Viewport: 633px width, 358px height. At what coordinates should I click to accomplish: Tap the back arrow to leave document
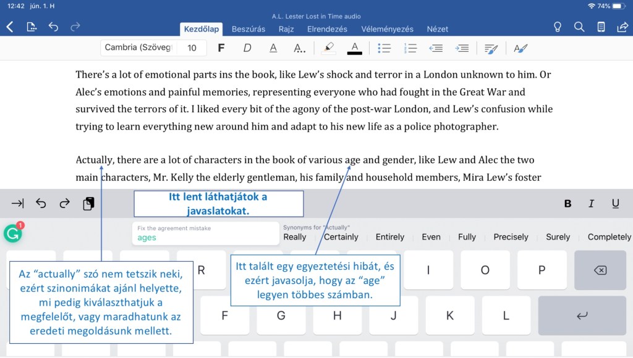click(10, 27)
